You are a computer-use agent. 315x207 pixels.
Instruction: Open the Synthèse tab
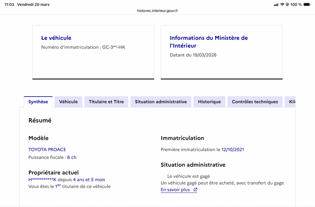coord(38,102)
